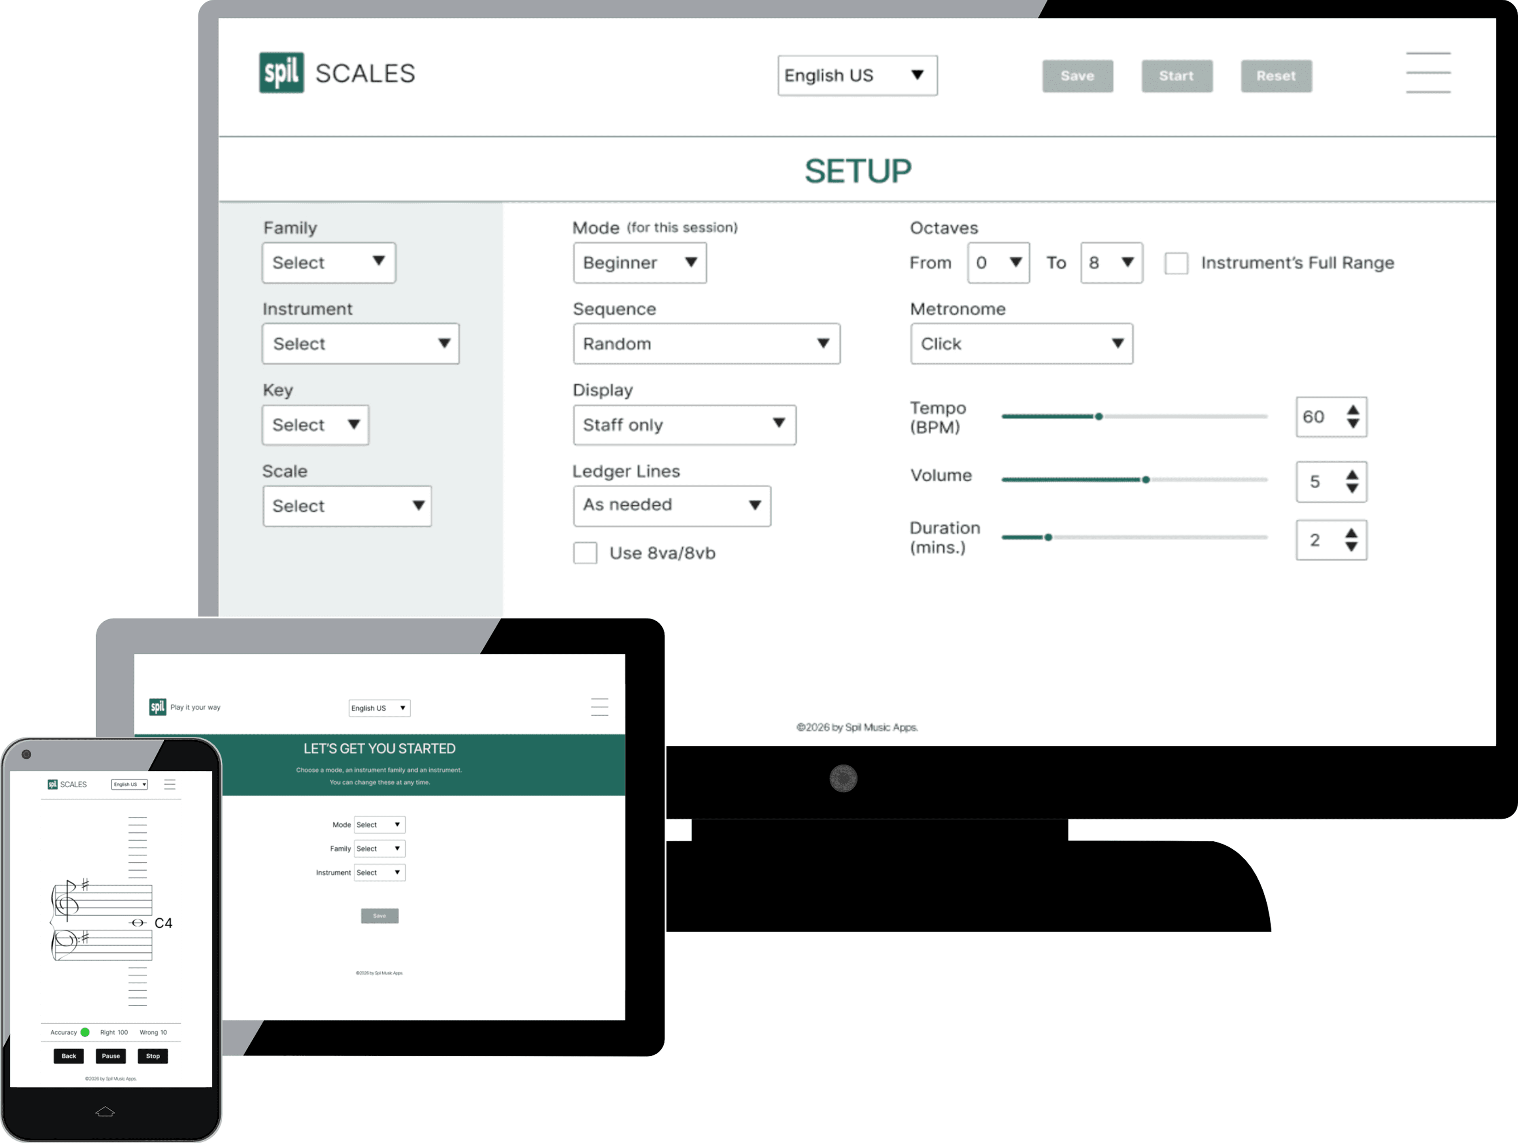Enable the Use 8va/8vb checkbox
Screen dimensions: 1518x1143
click(585, 553)
